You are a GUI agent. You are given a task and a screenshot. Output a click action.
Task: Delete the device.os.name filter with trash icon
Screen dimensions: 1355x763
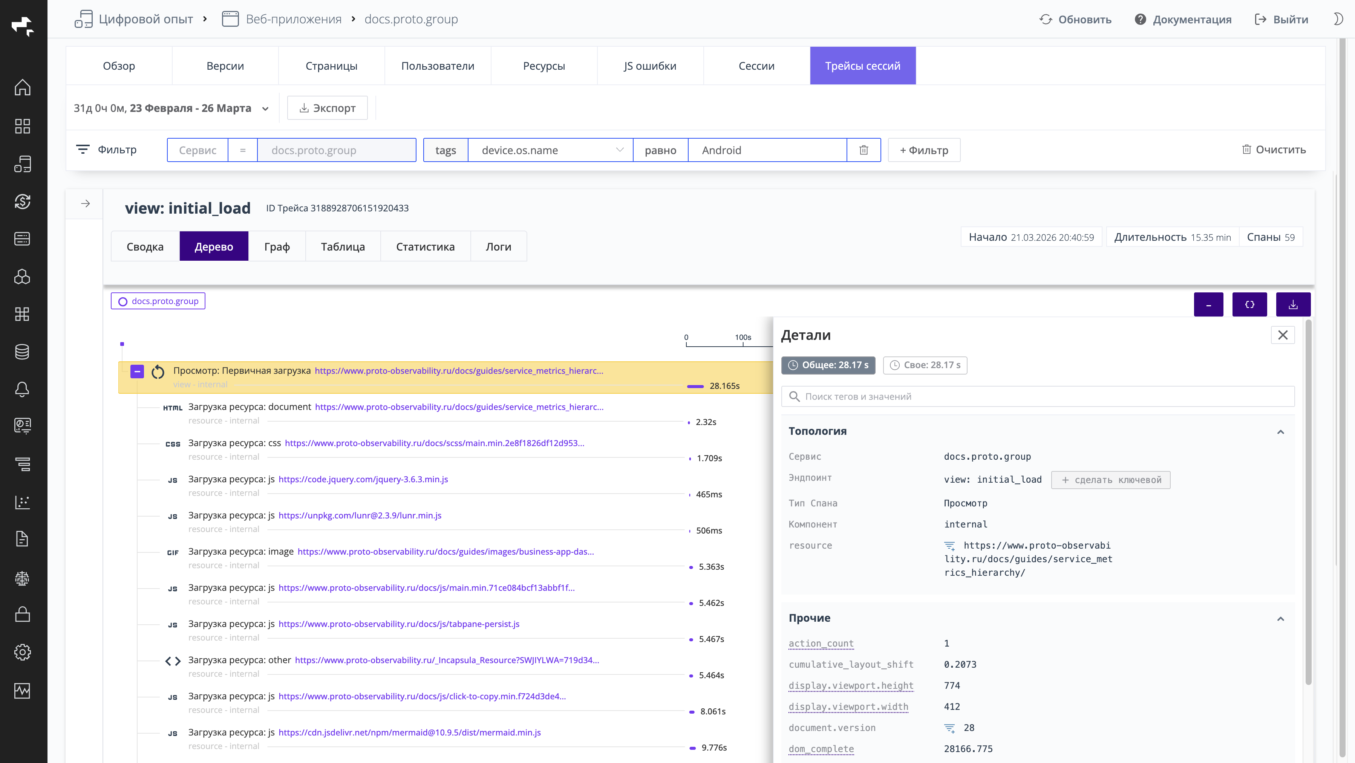(x=863, y=150)
